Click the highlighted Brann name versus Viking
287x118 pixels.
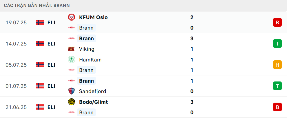(x=86, y=39)
